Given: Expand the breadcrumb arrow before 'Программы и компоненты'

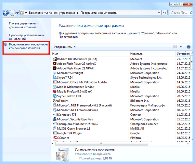Looking at the screenshot, I should tap(78, 13).
